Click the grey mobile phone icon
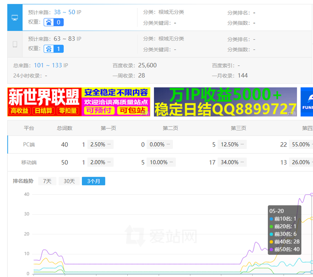The image size is (313, 277). [x=15, y=44]
